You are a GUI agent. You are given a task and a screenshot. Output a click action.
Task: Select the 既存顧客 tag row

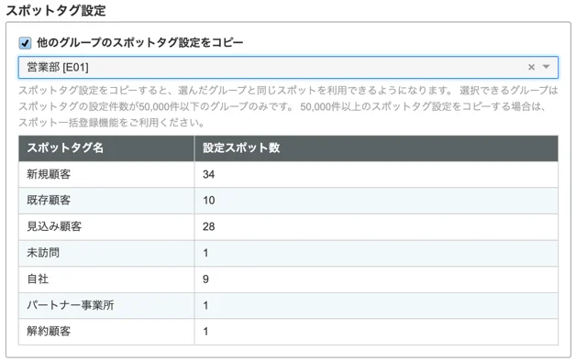288,201
